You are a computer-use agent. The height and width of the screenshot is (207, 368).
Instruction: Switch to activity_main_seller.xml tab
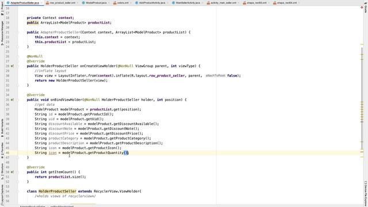pos(223,3)
